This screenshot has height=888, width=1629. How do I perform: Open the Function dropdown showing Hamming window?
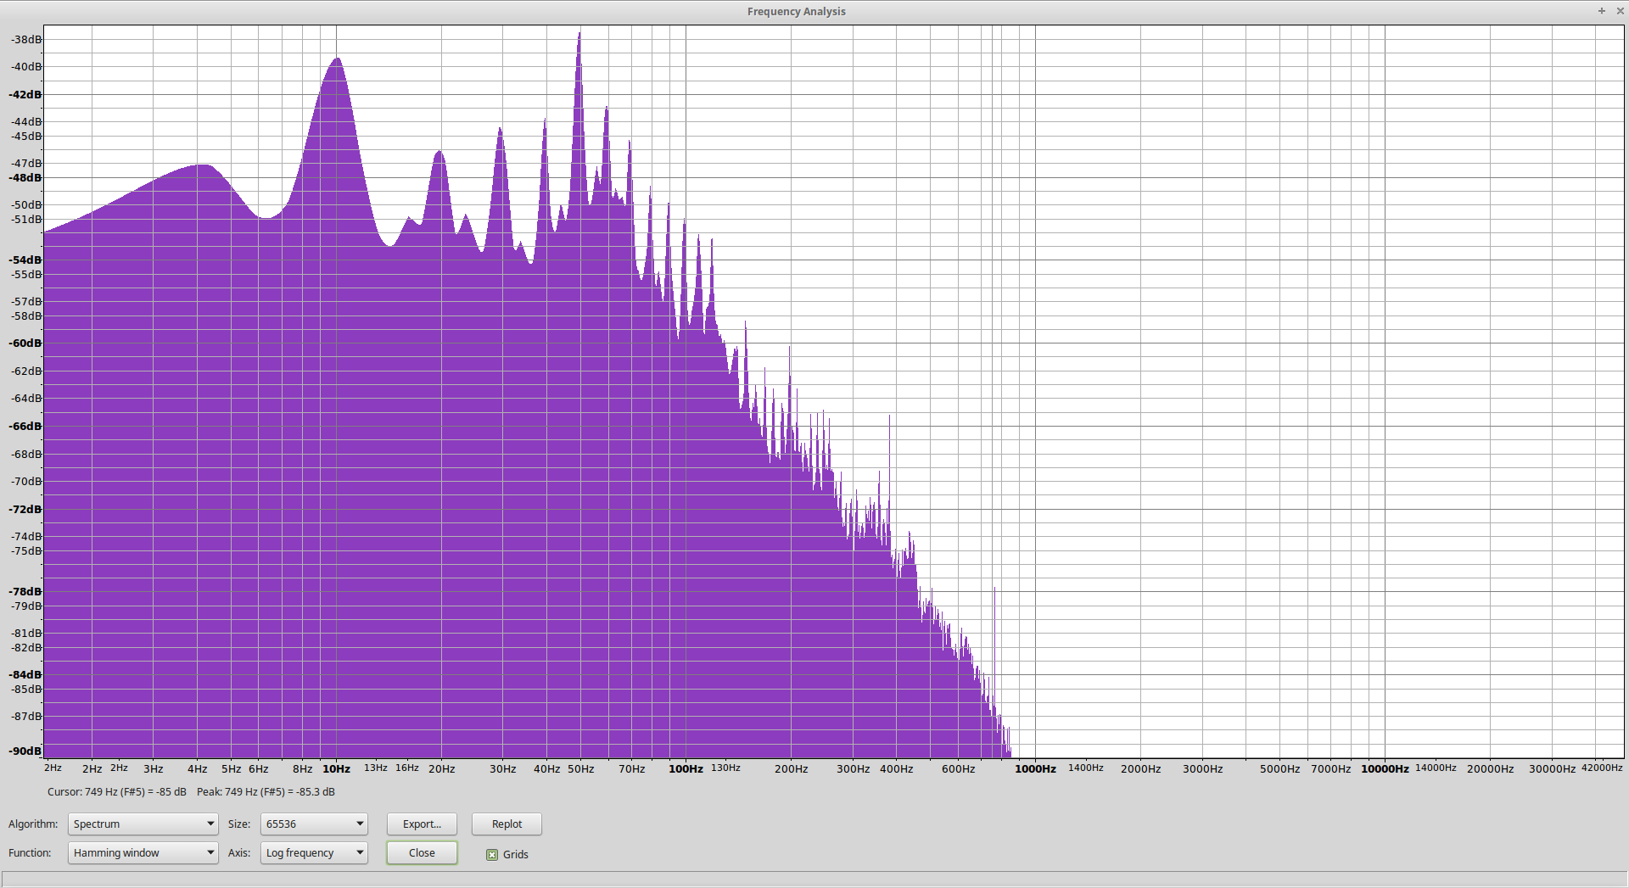[x=143, y=852]
